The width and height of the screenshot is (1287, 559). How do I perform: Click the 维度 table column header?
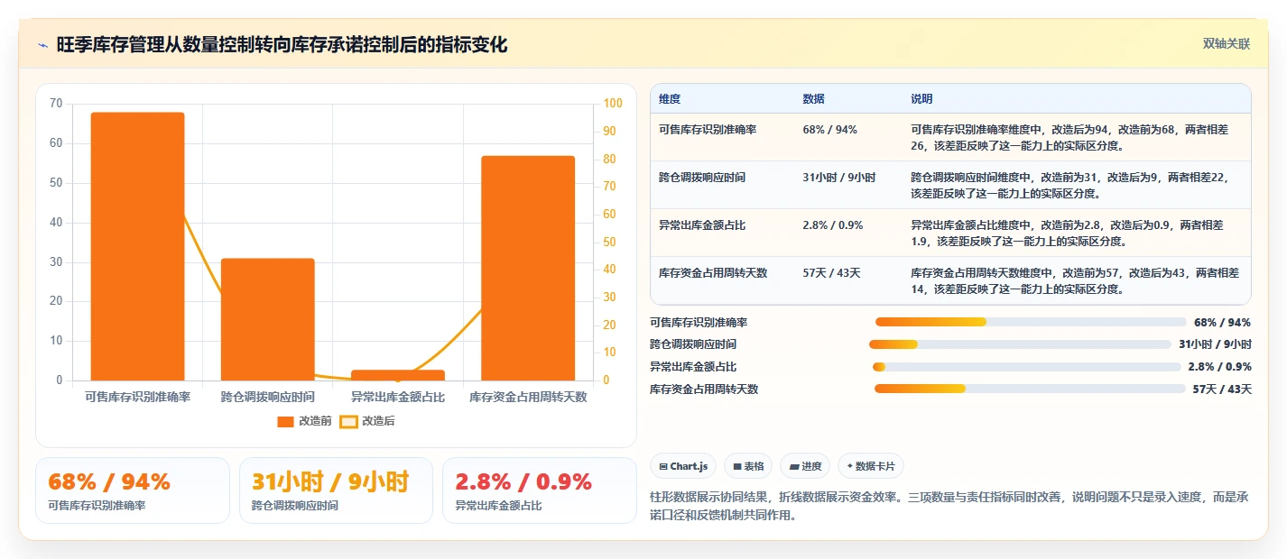point(670,99)
